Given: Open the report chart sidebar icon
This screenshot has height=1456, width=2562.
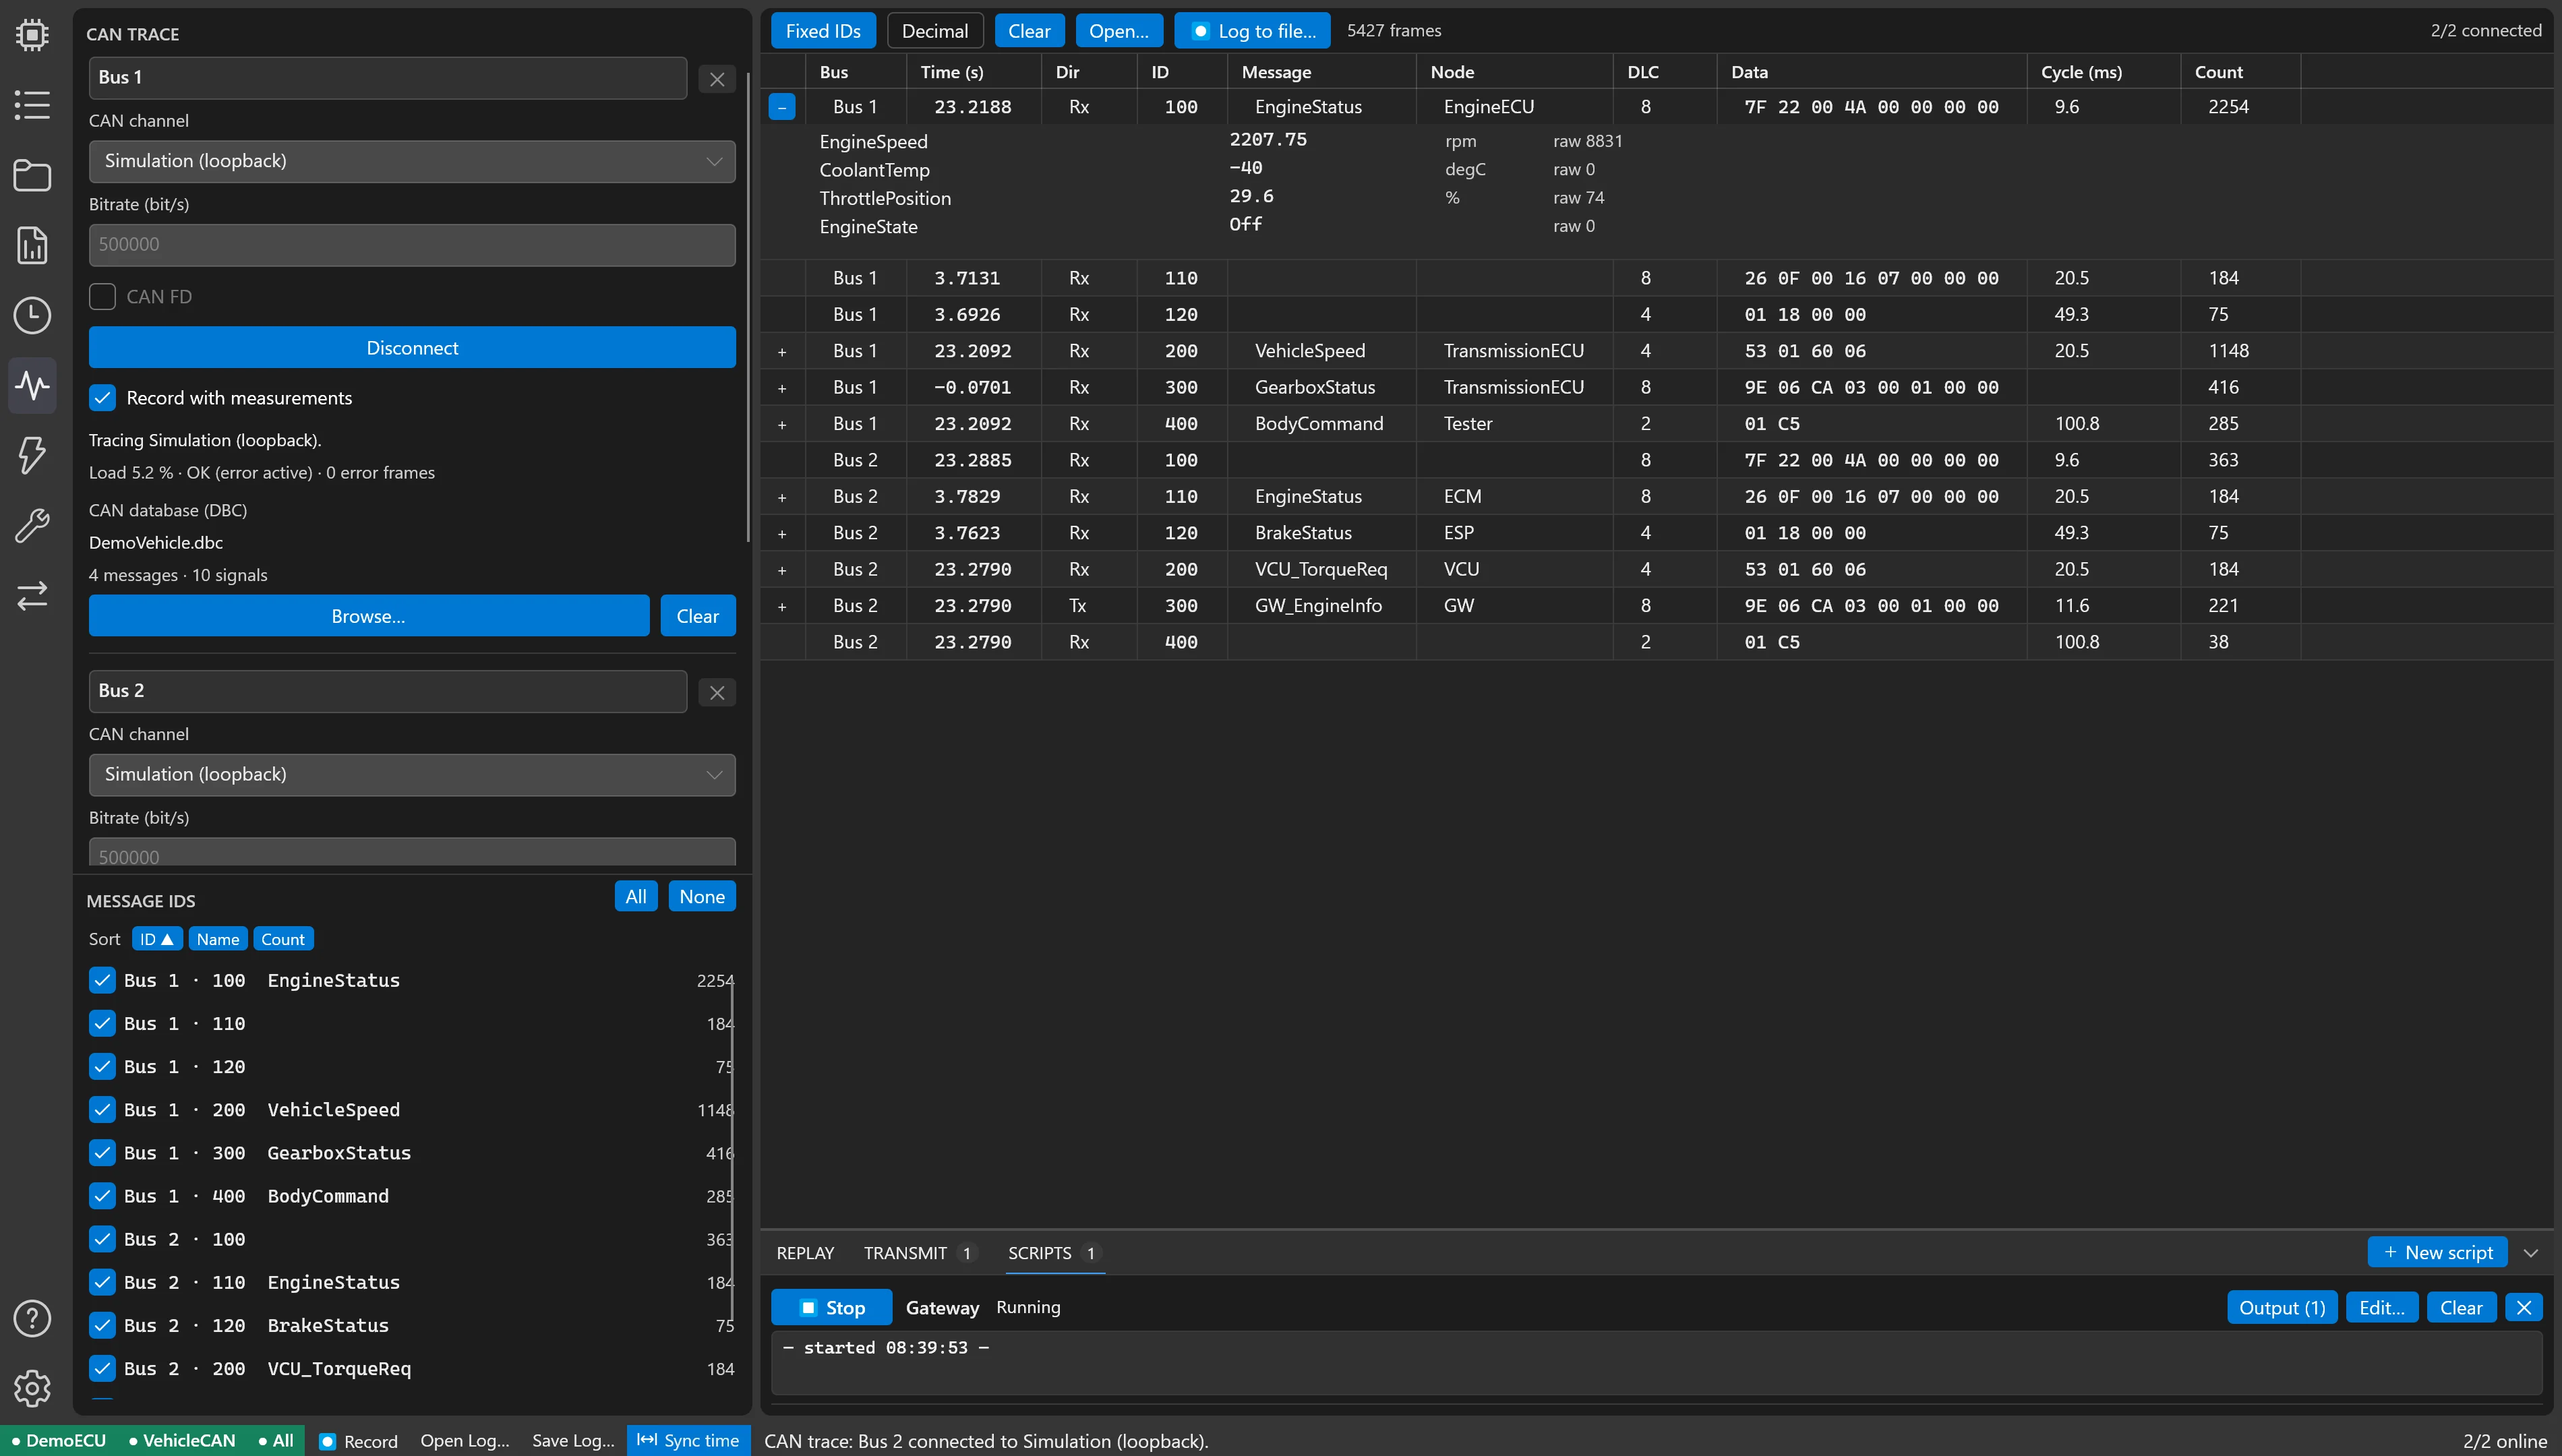Looking at the screenshot, I should (x=32, y=245).
